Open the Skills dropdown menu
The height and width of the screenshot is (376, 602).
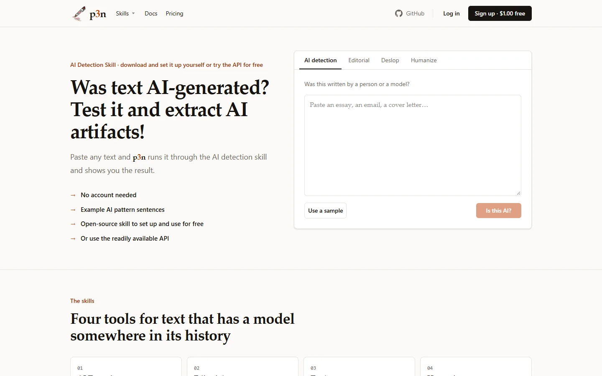point(125,13)
